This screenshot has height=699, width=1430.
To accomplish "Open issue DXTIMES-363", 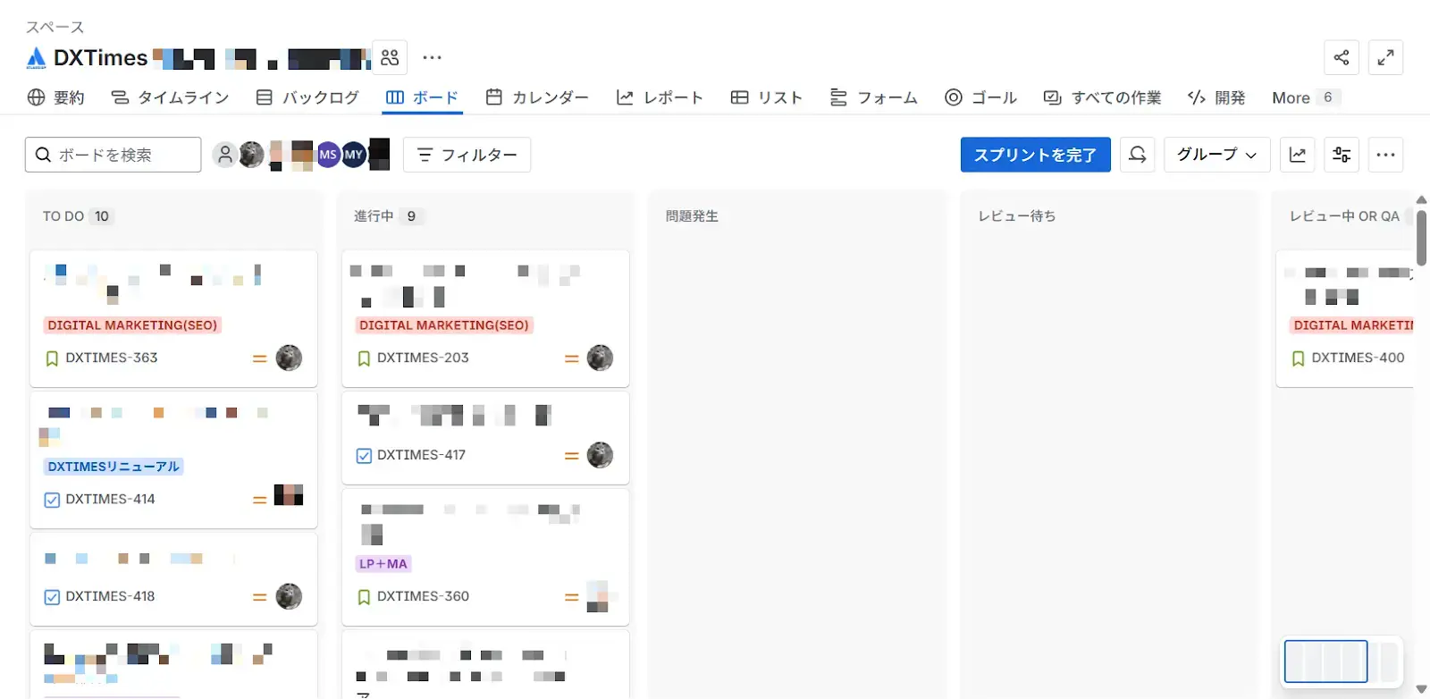I will point(112,358).
